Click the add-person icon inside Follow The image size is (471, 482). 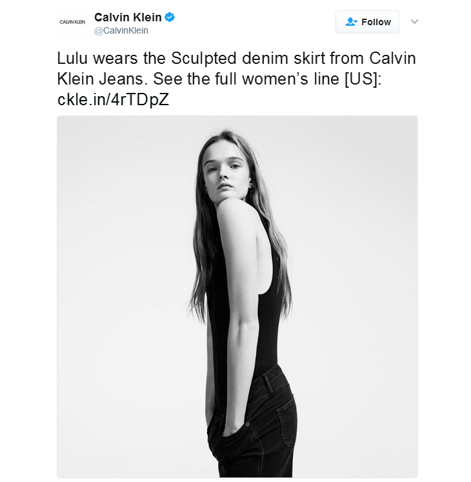tap(351, 22)
